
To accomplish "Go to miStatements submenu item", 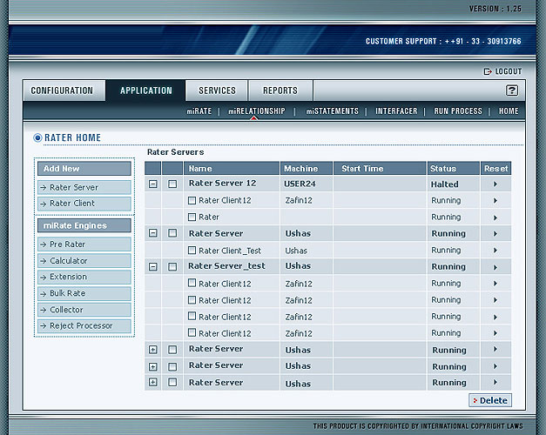I will (332, 111).
